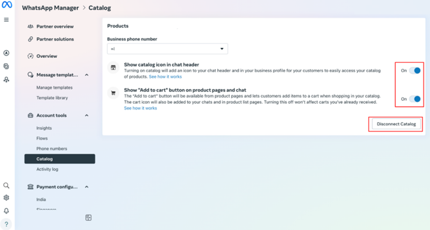Collapse the Payment configuration section

coord(86,187)
